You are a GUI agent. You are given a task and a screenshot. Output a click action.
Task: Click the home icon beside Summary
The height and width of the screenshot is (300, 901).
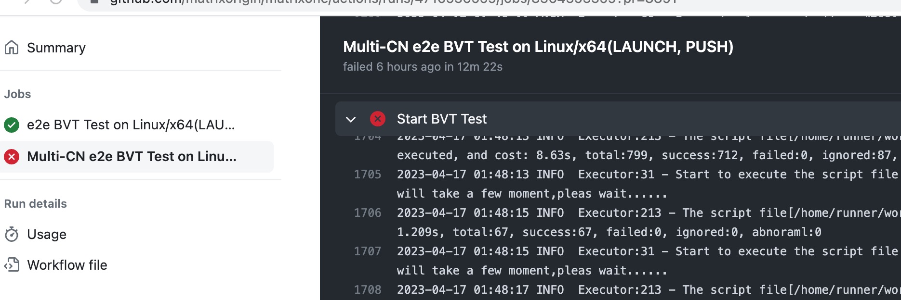click(12, 48)
